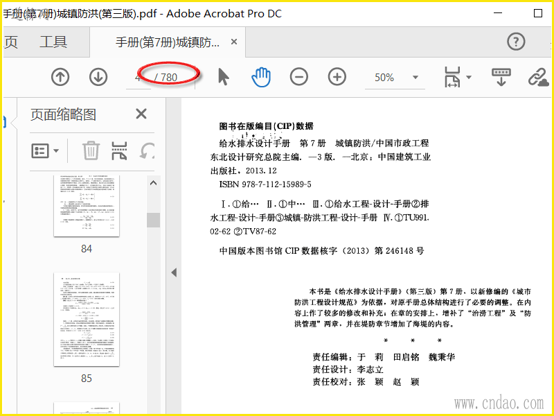Open thumbnail options list menu
The height and width of the screenshot is (416, 554).
pos(45,151)
